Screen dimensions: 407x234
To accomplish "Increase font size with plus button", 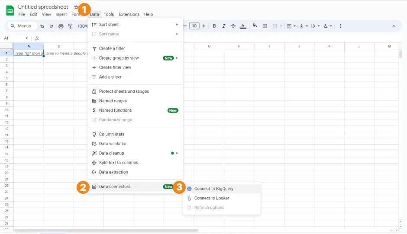I will click(x=203, y=26).
